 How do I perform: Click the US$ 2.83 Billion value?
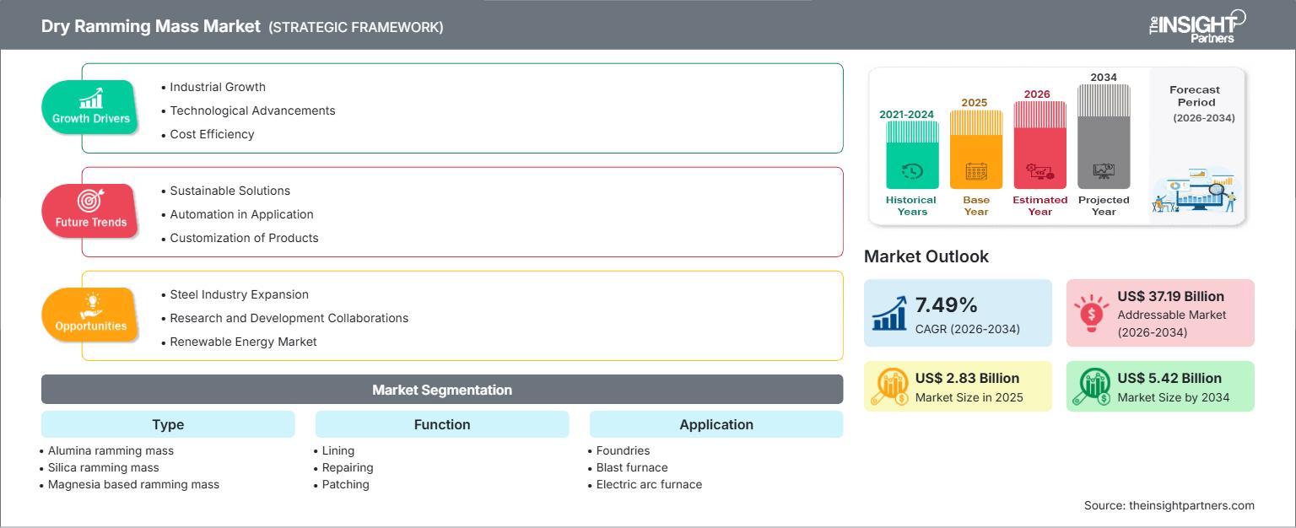click(x=967, y=378)
